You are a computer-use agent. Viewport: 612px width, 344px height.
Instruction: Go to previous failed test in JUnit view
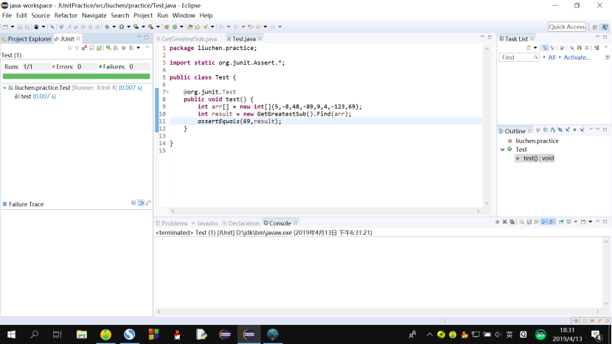pyautogui.click(x=77, y=48)
